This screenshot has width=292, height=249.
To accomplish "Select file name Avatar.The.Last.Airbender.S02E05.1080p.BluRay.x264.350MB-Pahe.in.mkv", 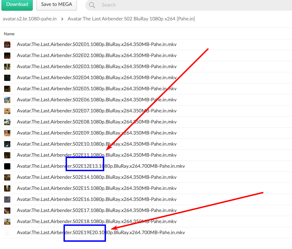I will point(97,89).
